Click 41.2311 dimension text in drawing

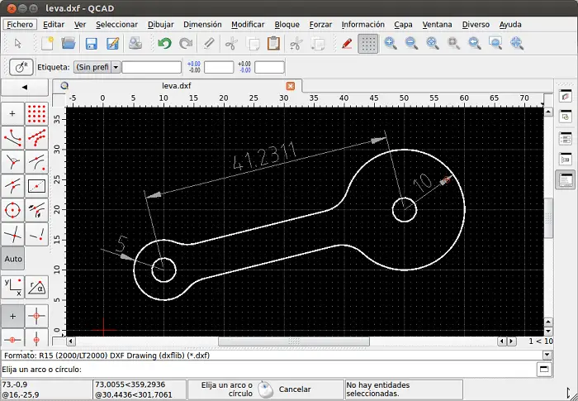[x=265, y=157]
